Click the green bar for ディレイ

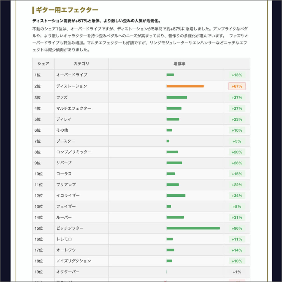173,119
